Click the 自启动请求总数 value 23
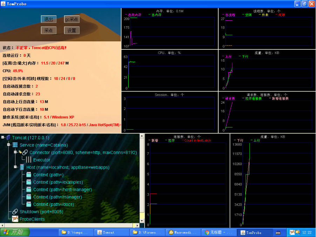The width and height of the screenshot is (316, 237). click(38, 94)
